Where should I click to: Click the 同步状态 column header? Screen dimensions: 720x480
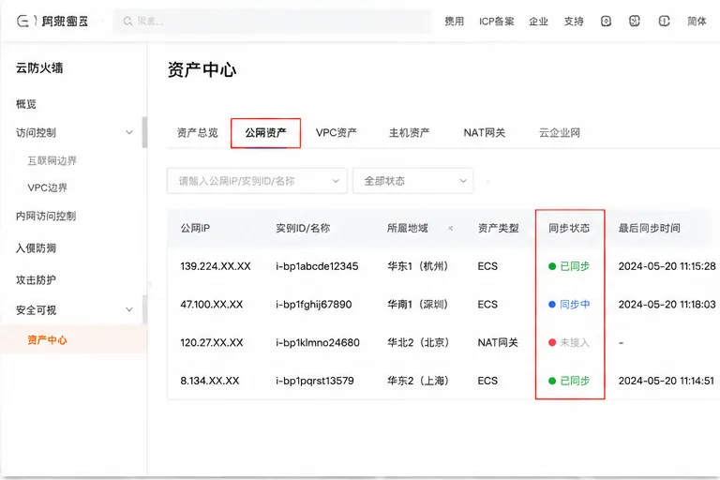point(569,229)
